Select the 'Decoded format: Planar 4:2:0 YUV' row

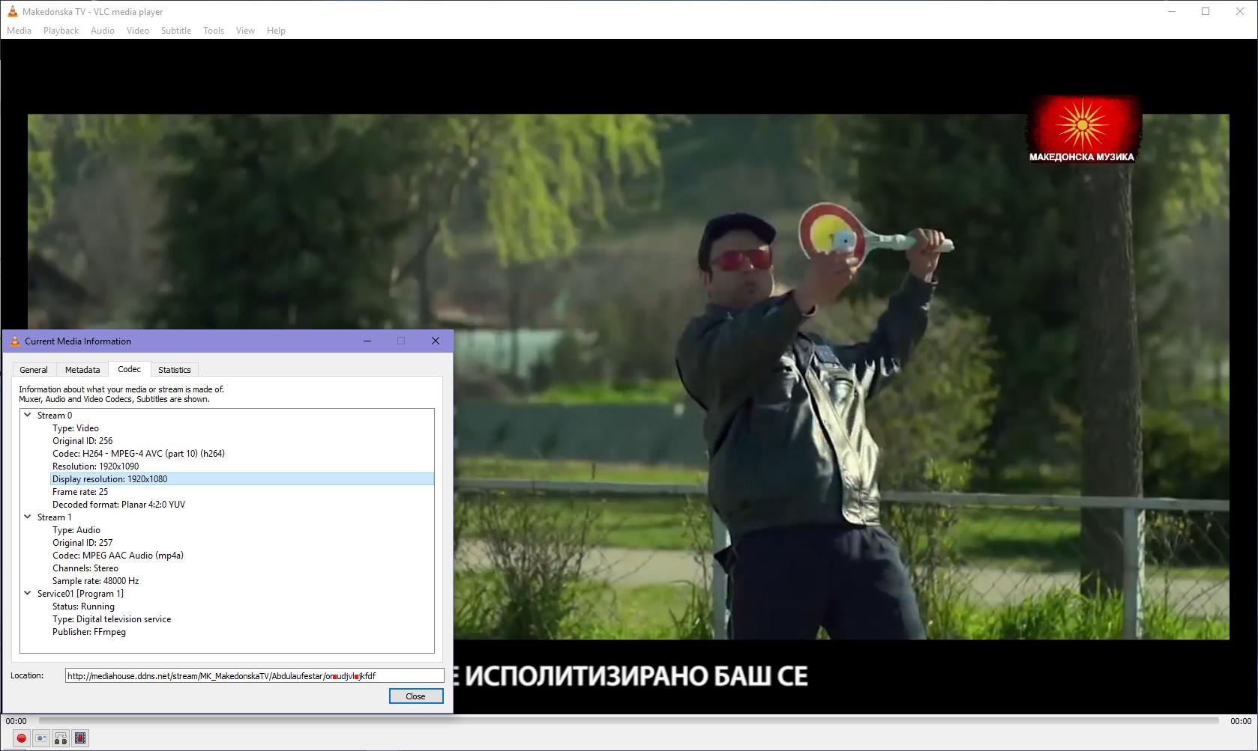point(242,505)
